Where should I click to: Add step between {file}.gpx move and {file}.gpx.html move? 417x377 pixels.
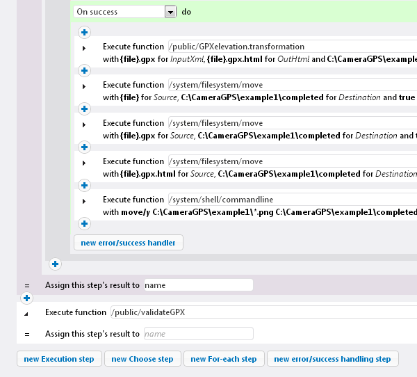(84, 147)
